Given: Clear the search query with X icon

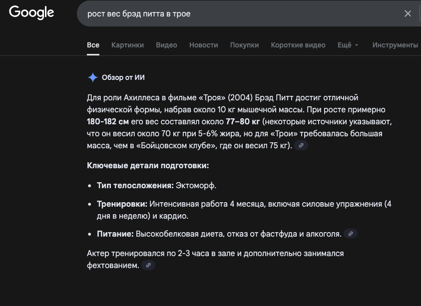Looking at the screenshot, I should (408, 14).
